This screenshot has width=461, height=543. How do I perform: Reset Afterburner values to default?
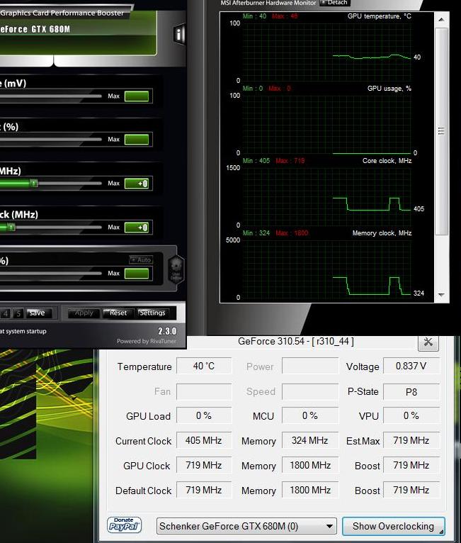[x=118, y=313]
